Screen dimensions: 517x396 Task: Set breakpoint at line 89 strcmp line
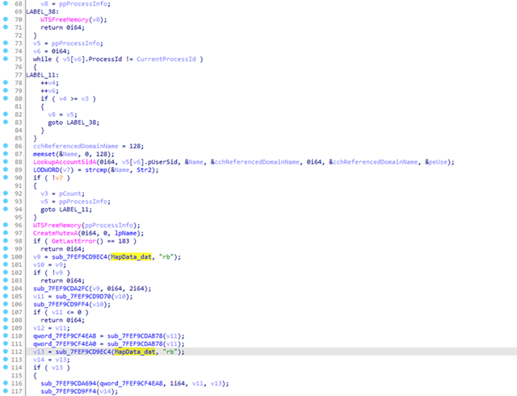tap(6, 169)
